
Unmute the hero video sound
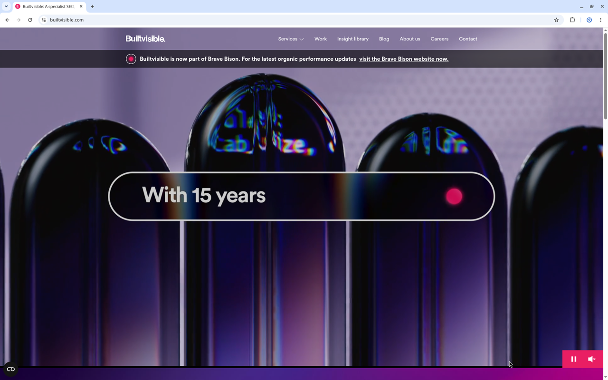tap(592, 359)
